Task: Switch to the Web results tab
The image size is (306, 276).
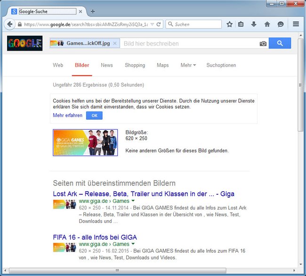Action: (x=58, y=65)
